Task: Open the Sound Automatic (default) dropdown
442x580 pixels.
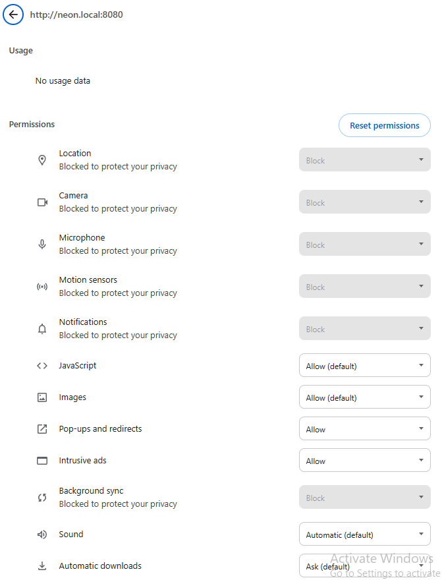Action: 365,534
